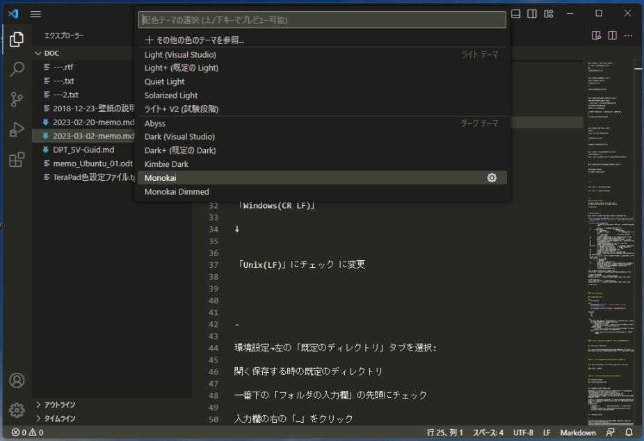Open the editor more actions ellipsis
Screen dimensions: 644x441
coord(628,35)
